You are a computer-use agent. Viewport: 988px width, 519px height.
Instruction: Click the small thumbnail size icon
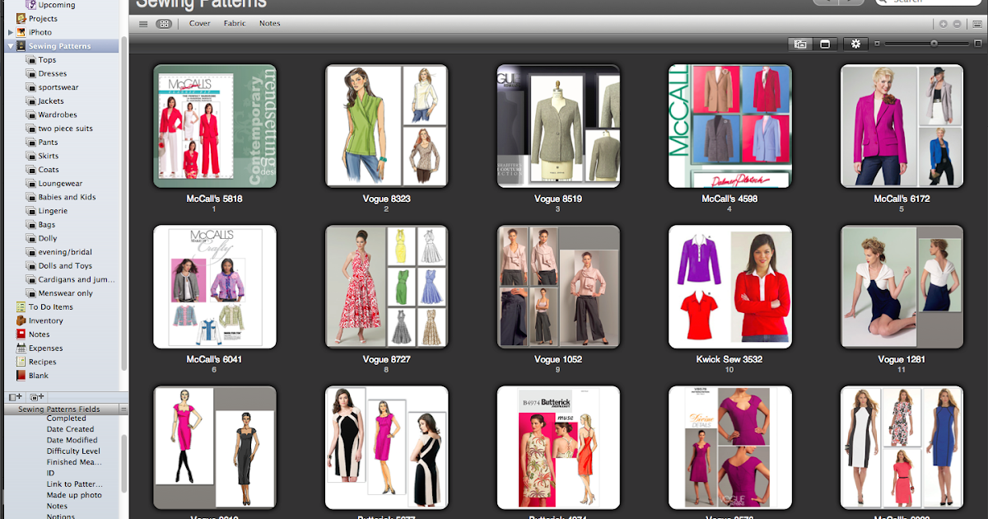tap(878, 44)
